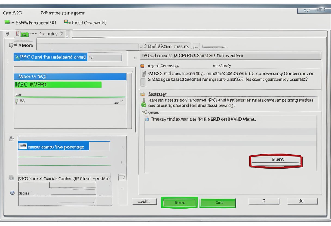
Task: Toggle the blue checkbox beside Tmesay rind line
Action: [146, 119]
